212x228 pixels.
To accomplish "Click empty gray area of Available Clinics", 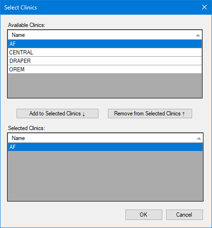I will click(105, 86).
